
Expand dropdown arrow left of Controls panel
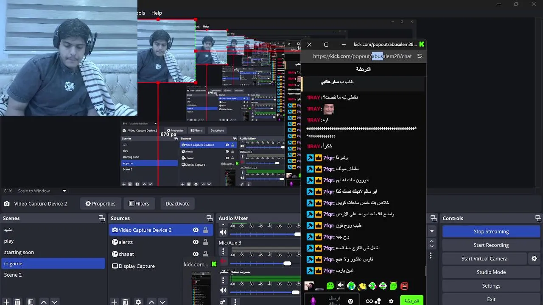(x=432, y=231)
